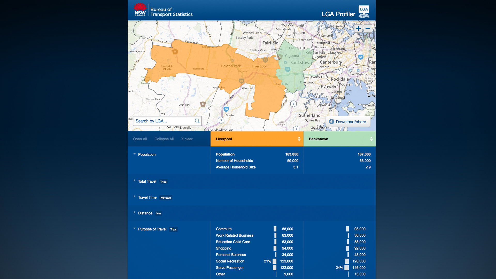Image resolution: width=496 pixels, height=279 pixels.
Task: Open the Liverpool LGA selector chevrons
Action: [x=299, y=139]
